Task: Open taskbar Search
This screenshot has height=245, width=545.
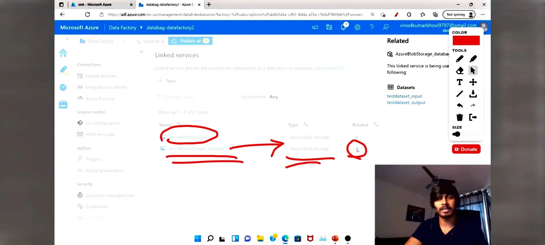Action: coord(210,239)
